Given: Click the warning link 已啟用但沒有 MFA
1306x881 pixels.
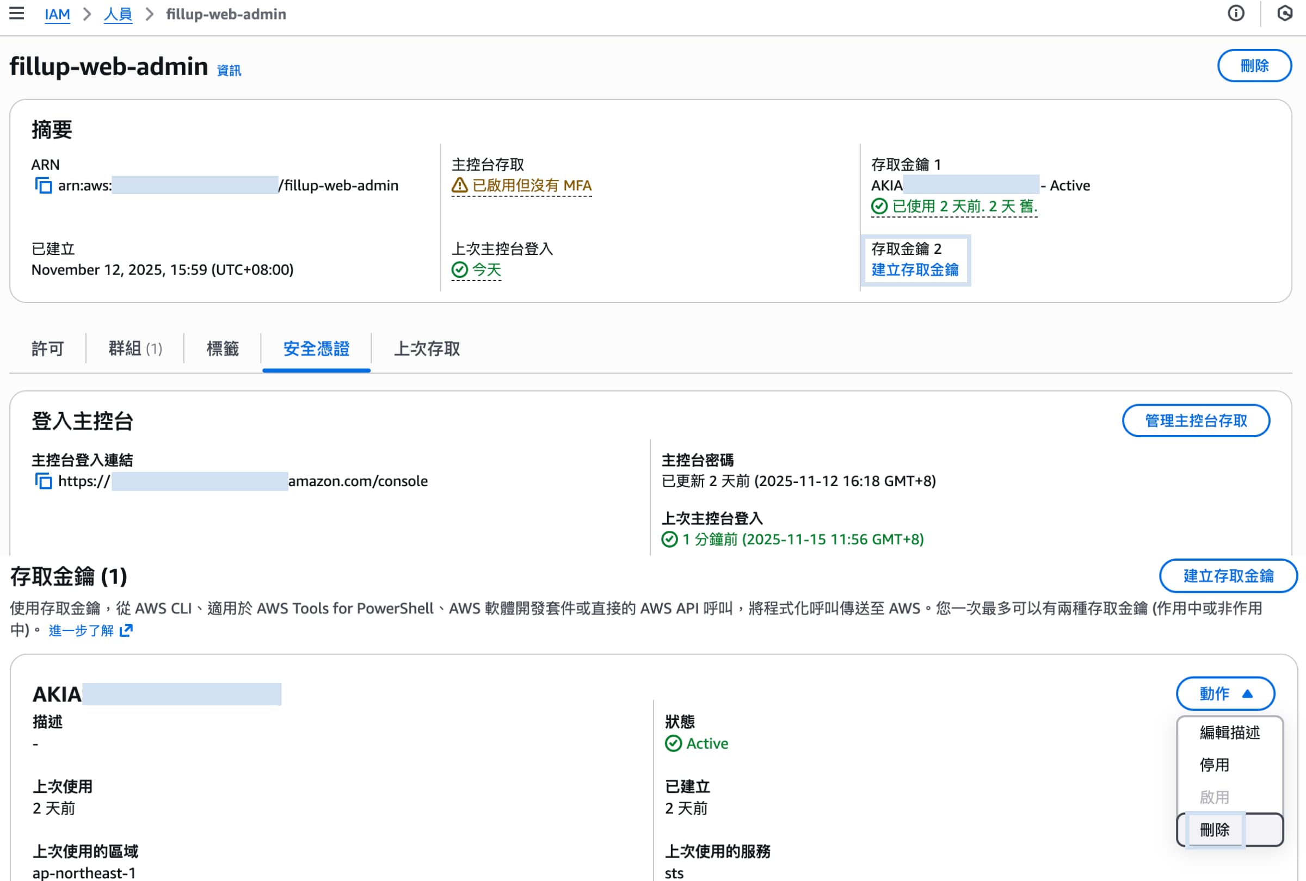Looking at the screenshot, I should 532,185.
